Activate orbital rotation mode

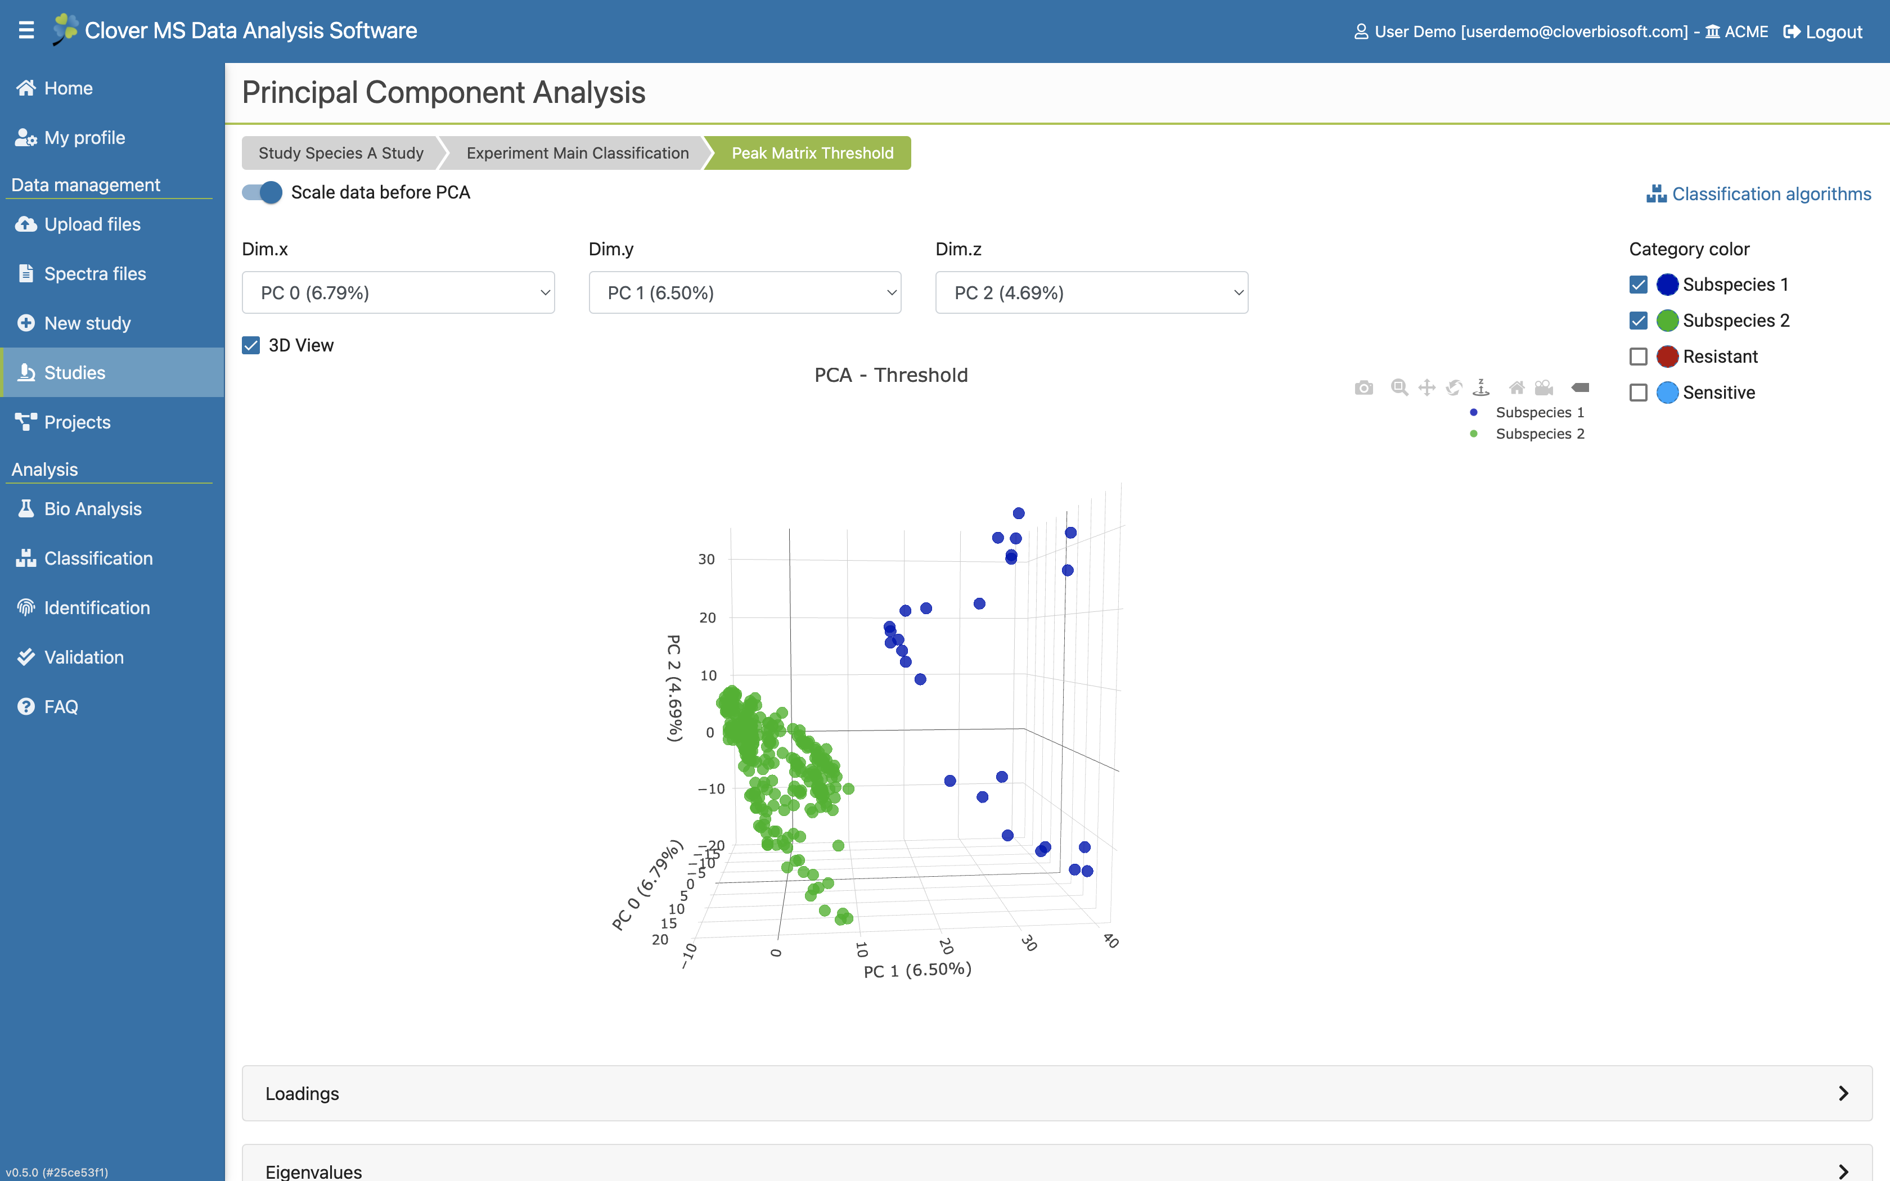click(x=1453, y=387)
